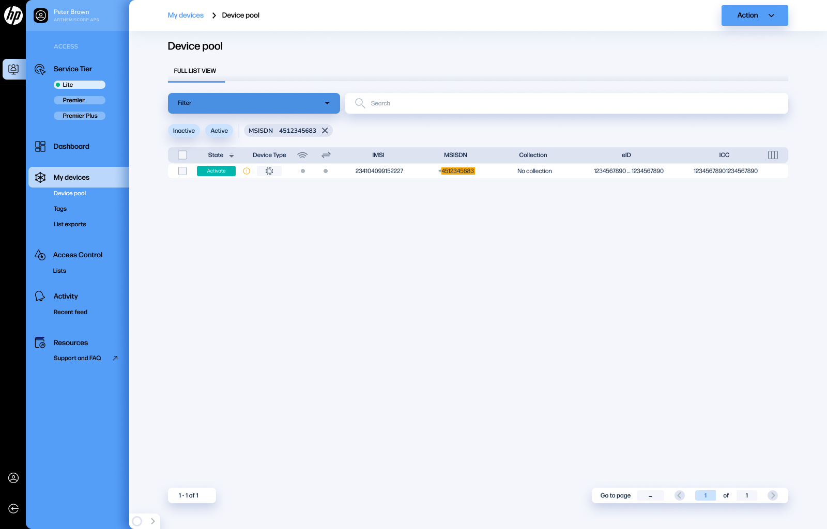Remove the MSISDN 4512345683 filter chip
This screenshot has width=827, height=529.
click(x=325, y=131)
